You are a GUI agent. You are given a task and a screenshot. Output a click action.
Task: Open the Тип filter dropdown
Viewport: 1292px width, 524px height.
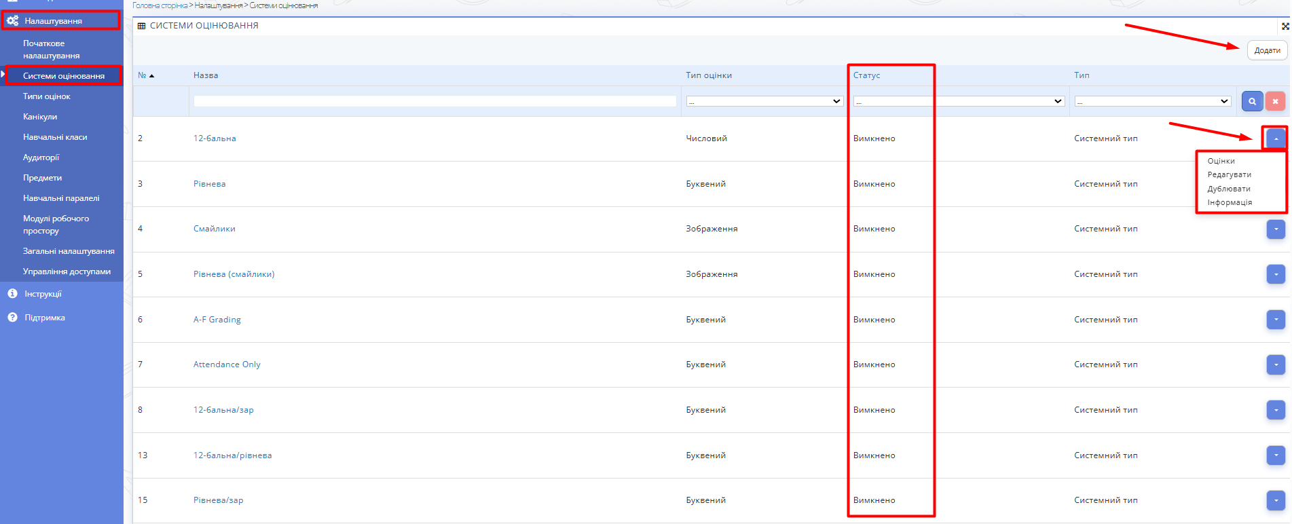(1153, 101)
